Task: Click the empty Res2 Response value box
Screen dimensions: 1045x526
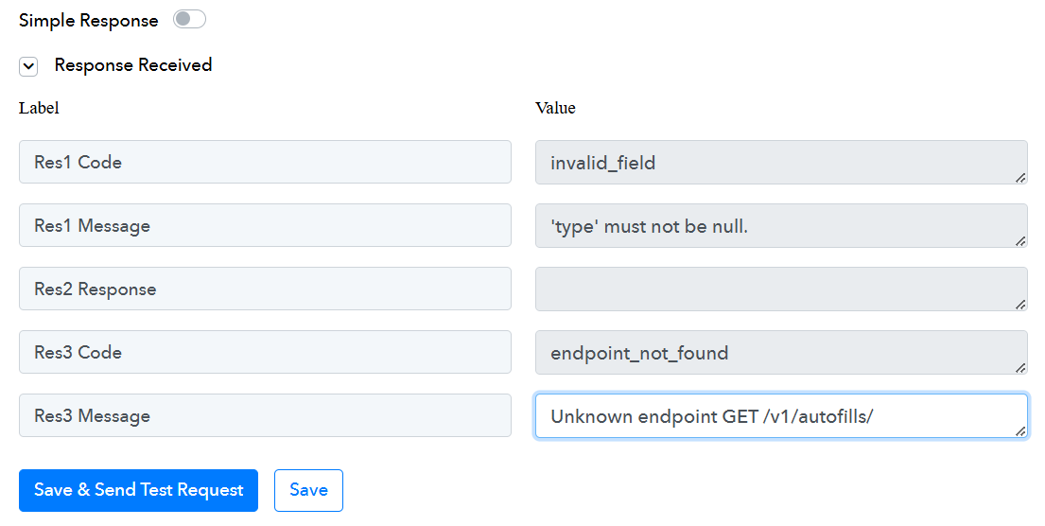Action: click(781, 289)
